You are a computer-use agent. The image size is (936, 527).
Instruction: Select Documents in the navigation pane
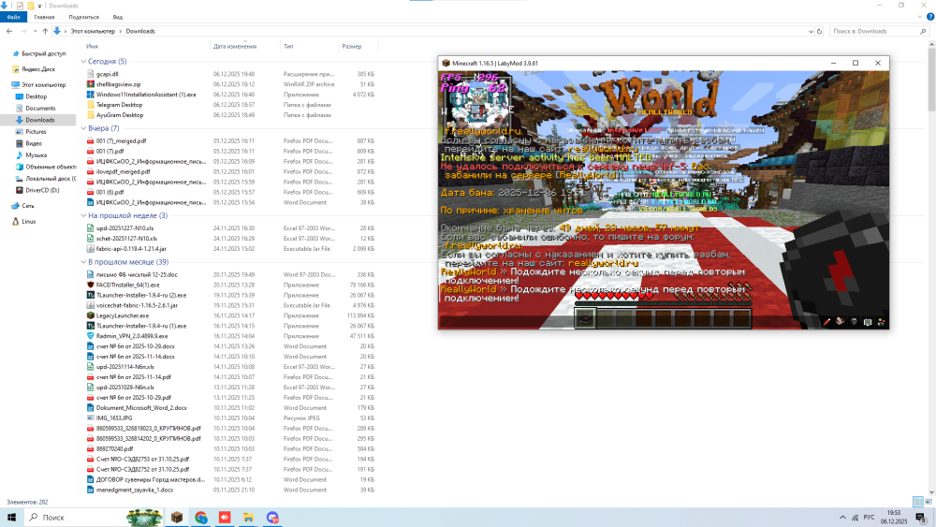(40, 108)
